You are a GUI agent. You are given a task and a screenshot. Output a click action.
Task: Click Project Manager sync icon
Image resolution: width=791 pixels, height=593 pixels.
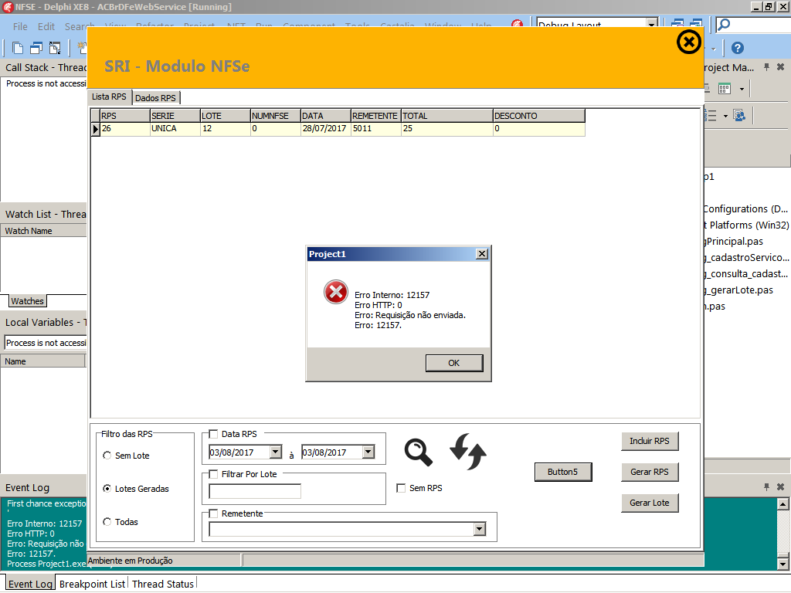[739, 116]
